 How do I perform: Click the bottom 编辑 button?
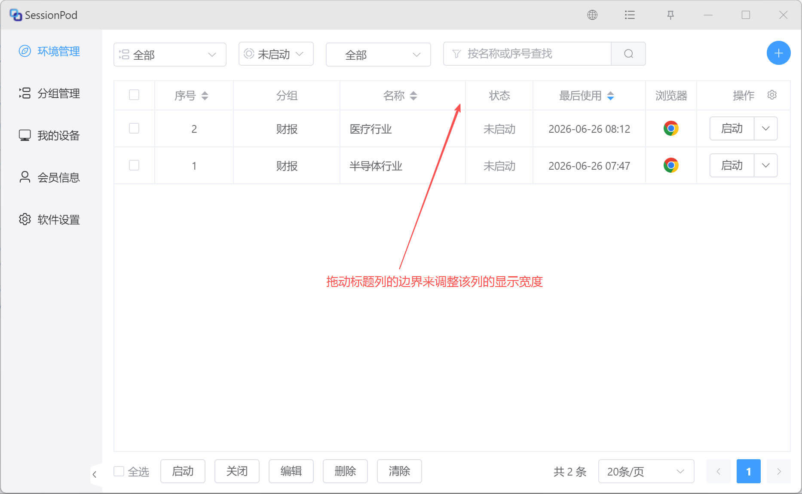tap(291, 471)
